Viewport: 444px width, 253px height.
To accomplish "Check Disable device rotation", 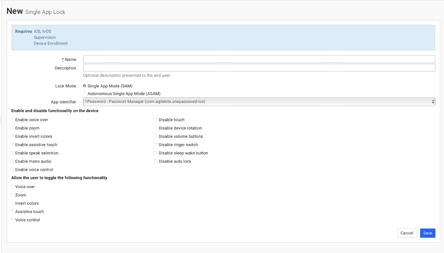I will (x=156, y=128).
